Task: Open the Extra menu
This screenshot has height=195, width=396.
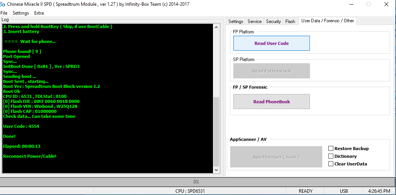Action: [39, 13]
